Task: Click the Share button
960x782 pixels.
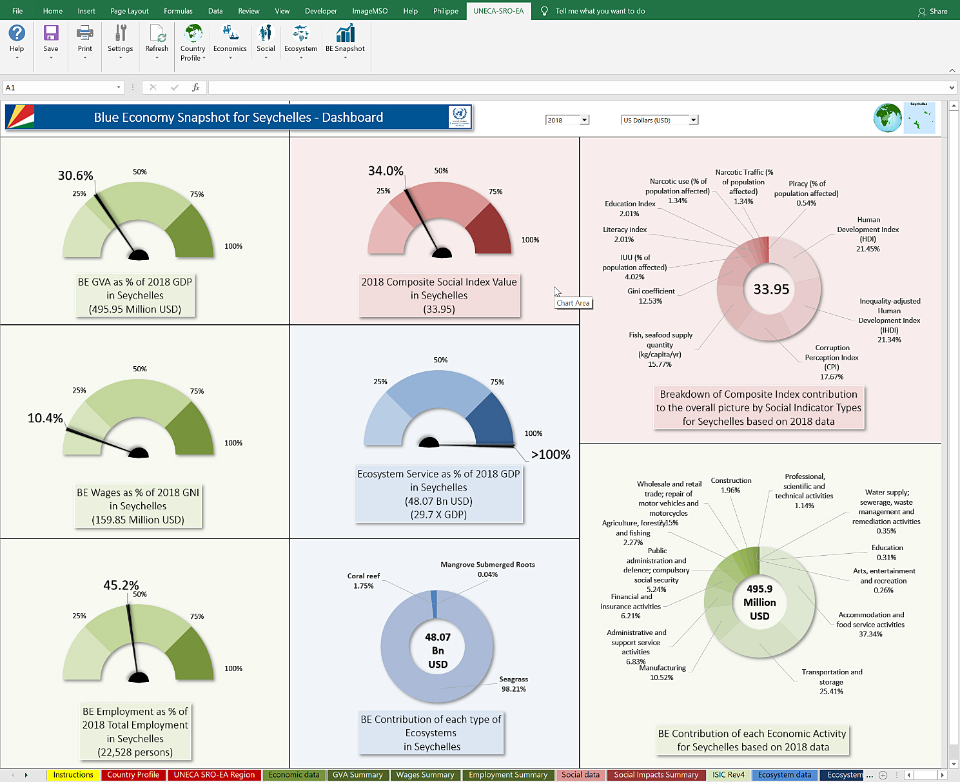Action: click(x=932, y=11)
